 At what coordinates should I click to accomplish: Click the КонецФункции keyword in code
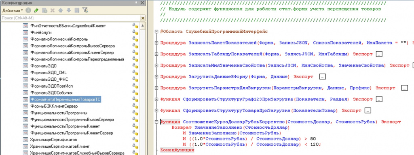pyautogui.click(x=177, y=150)
